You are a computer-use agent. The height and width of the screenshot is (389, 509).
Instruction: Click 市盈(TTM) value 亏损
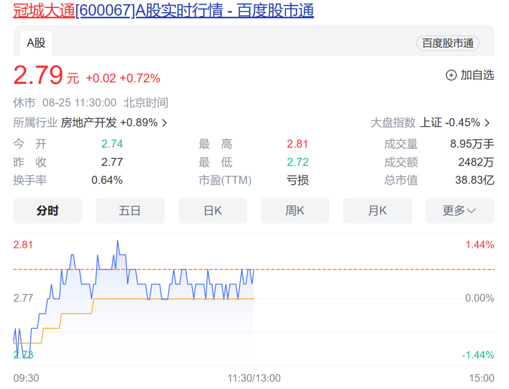point(297,180)
